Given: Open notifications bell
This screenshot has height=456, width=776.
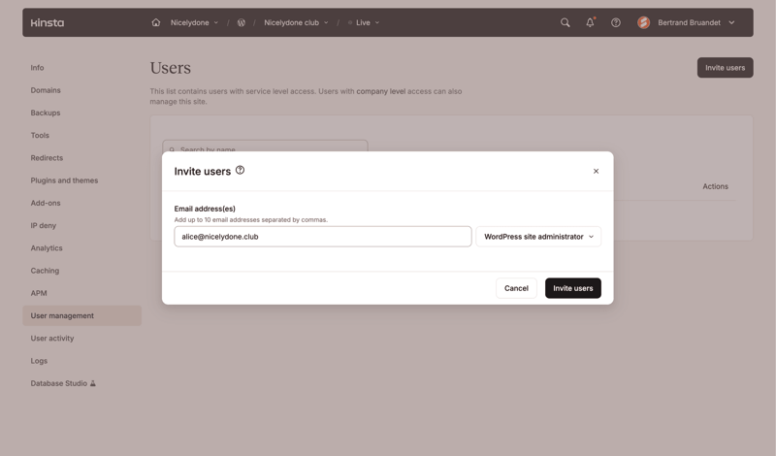Looking at the screenshot, I should [590, 22].
